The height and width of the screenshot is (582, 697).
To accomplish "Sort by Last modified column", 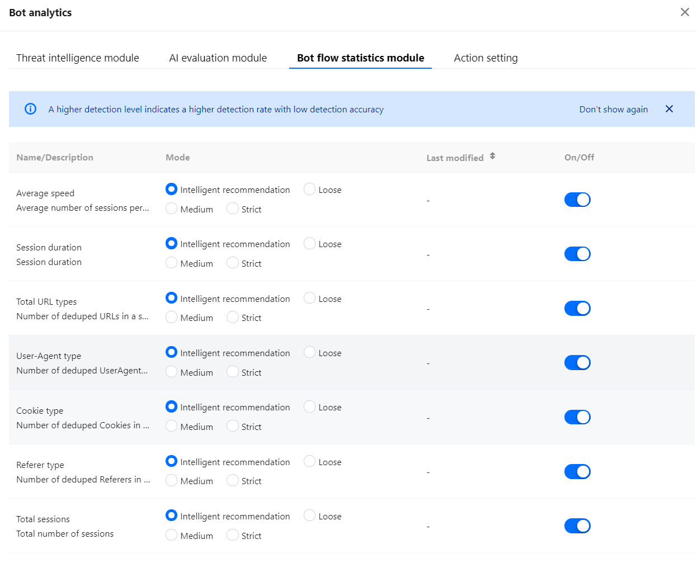I will (x=492, y=157).
